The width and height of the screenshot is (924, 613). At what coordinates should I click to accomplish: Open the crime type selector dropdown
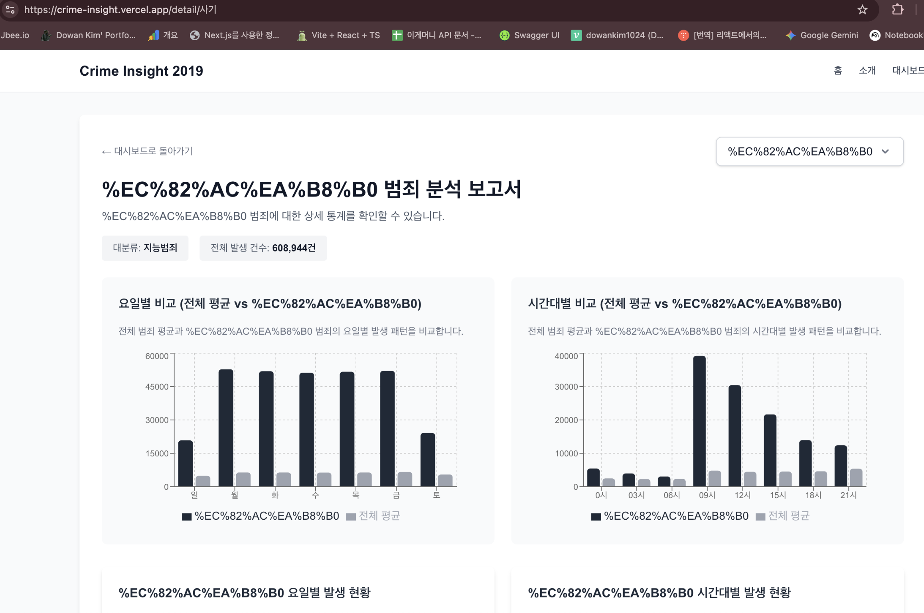(809, 151)
